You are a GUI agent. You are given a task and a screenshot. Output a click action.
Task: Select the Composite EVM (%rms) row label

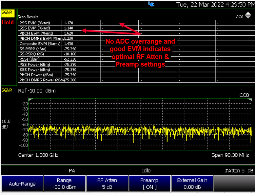(40, 44)
